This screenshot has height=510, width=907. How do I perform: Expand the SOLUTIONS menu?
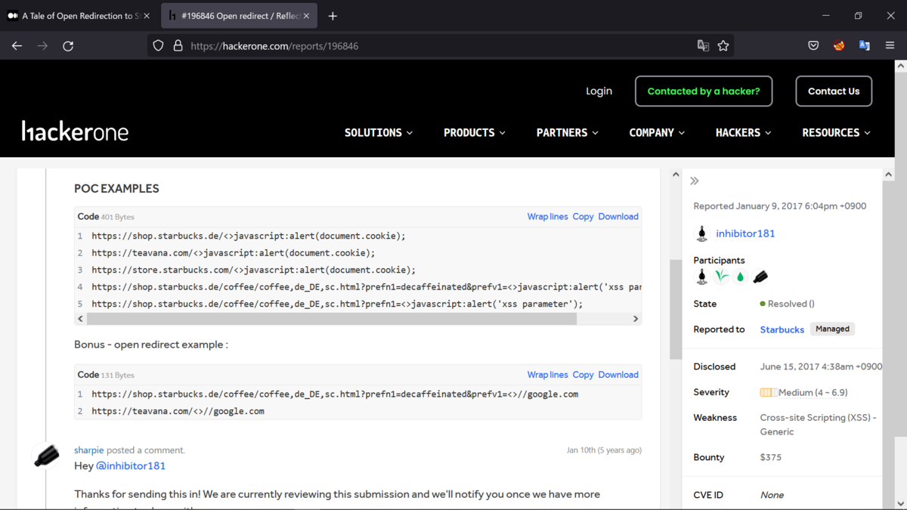[x=379, y=132]
